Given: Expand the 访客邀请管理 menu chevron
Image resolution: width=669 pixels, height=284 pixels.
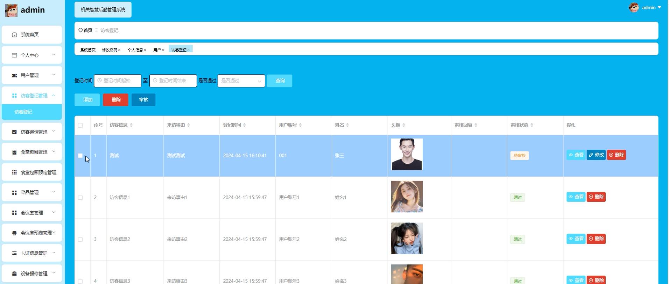Looking at the screenshot, I should tap(54, 131).
